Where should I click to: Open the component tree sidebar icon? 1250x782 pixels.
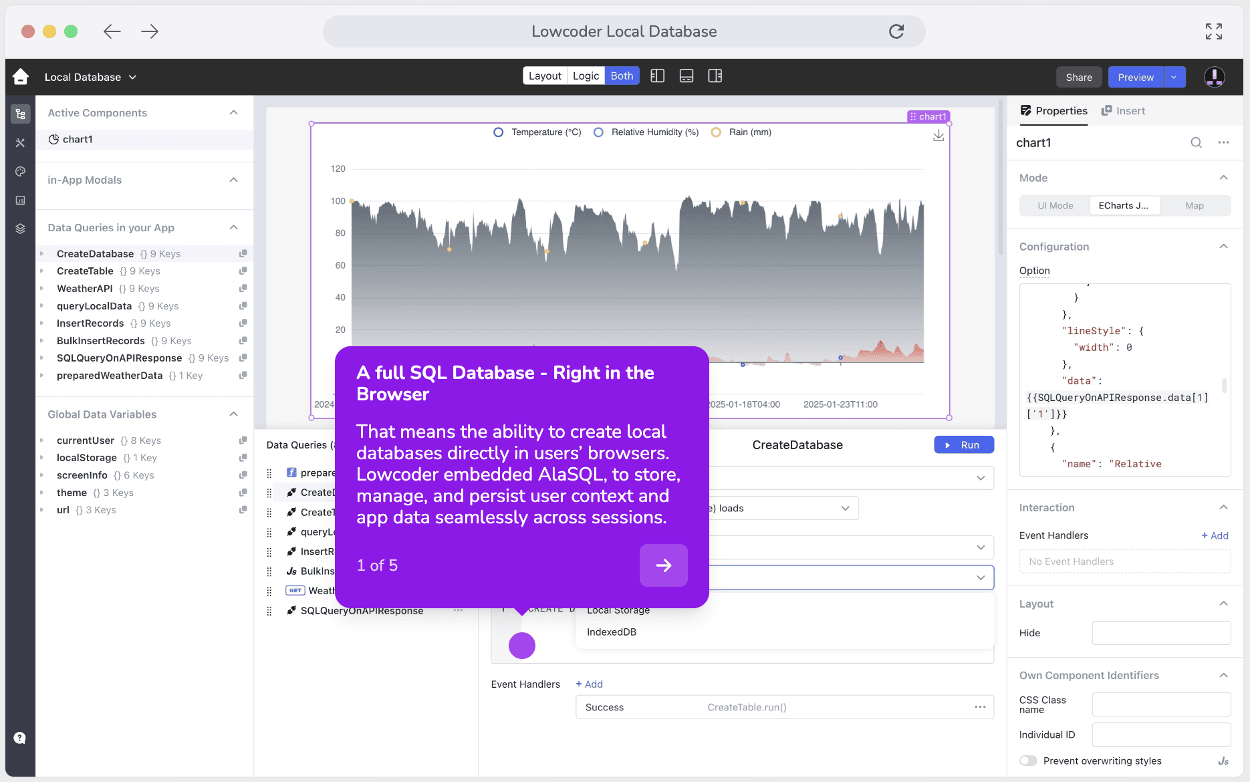20,114
